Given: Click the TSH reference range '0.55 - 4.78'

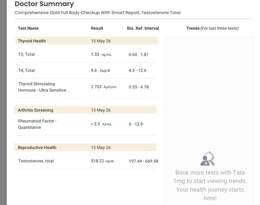Looking at the screenshot, I should pos(139,87).
